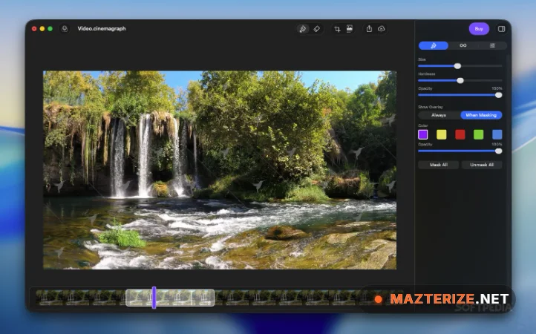Open the still image frame tool

[350, 29]
